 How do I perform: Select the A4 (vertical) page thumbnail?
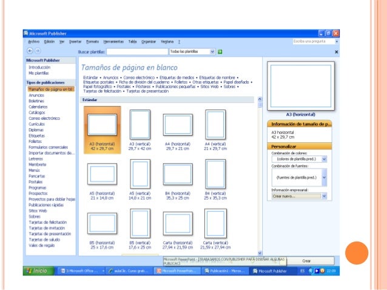(x=215, y=125)
